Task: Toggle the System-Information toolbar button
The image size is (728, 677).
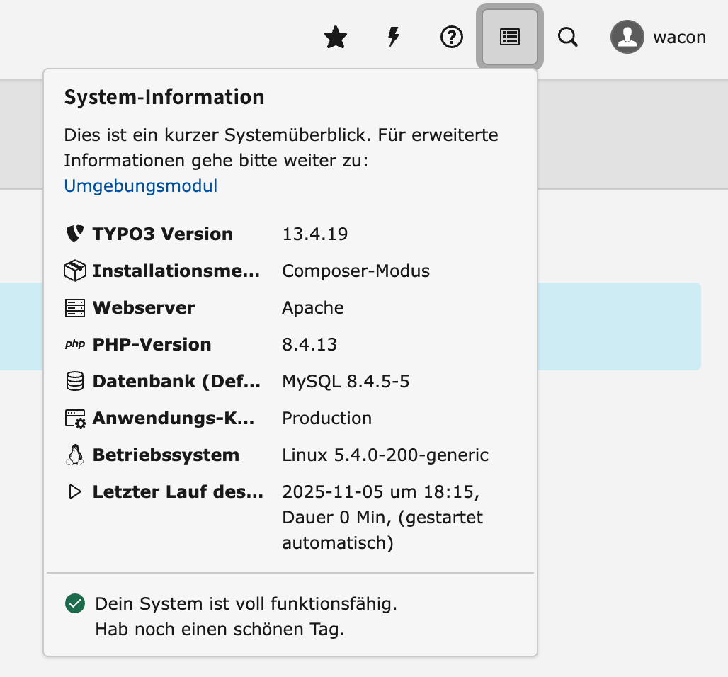Action: point(510,38)
